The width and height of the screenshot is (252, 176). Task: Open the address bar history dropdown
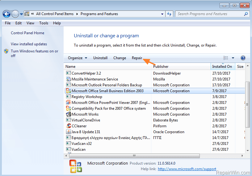162,14
